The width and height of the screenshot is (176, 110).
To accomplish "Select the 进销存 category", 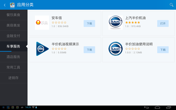I will (14, 78).
